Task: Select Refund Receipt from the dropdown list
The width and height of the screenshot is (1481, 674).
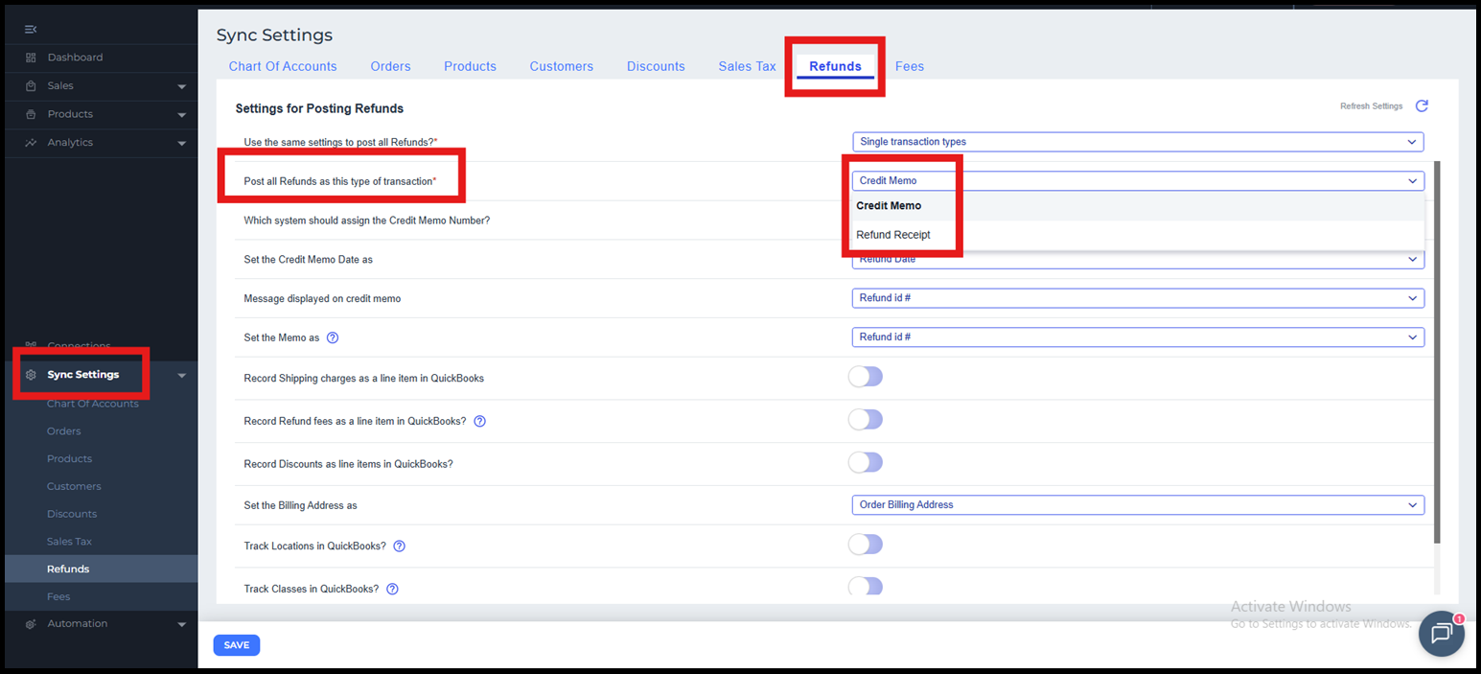Action: point(893,235)
